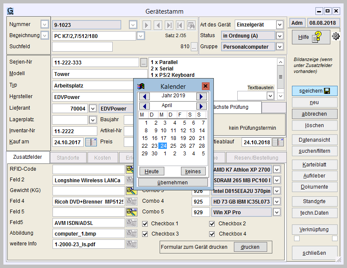Screen dimensions: 347x268
Task: Uncheck Checkbox 1
Action: click(146, 224)
